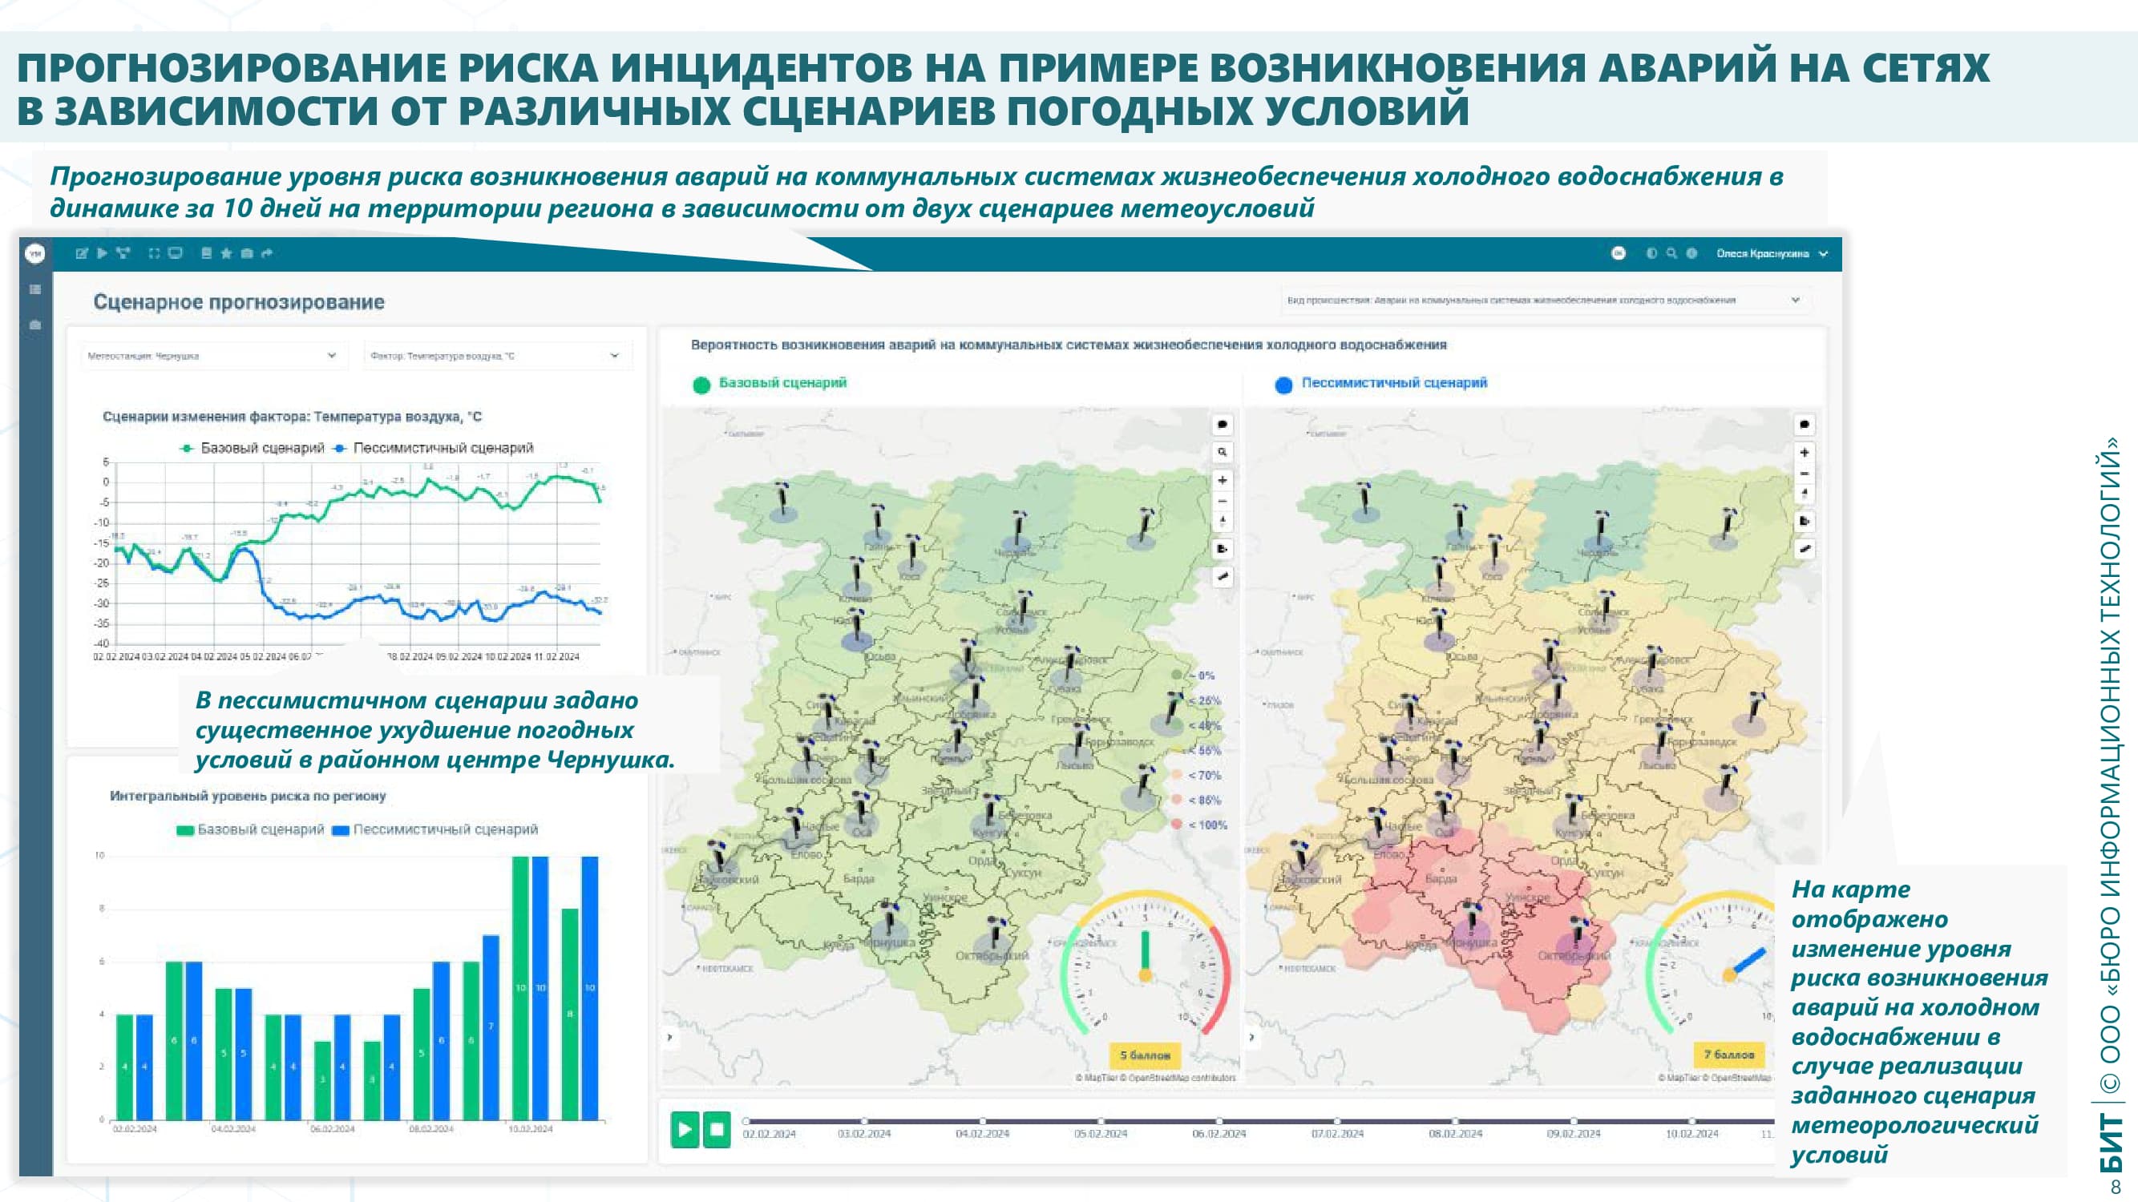This screenshot has height=1202, width=2138.
Task: Click the fullscreen icon in top toolbar
Action: click(154, 254)
